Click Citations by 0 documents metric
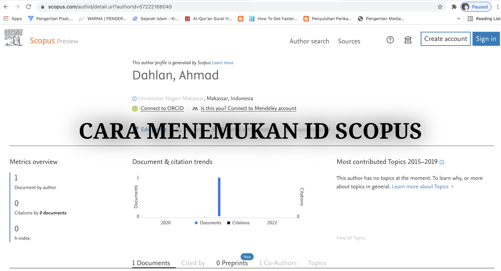501x271 pixels. pyautogui.click(x=40, y=208)
